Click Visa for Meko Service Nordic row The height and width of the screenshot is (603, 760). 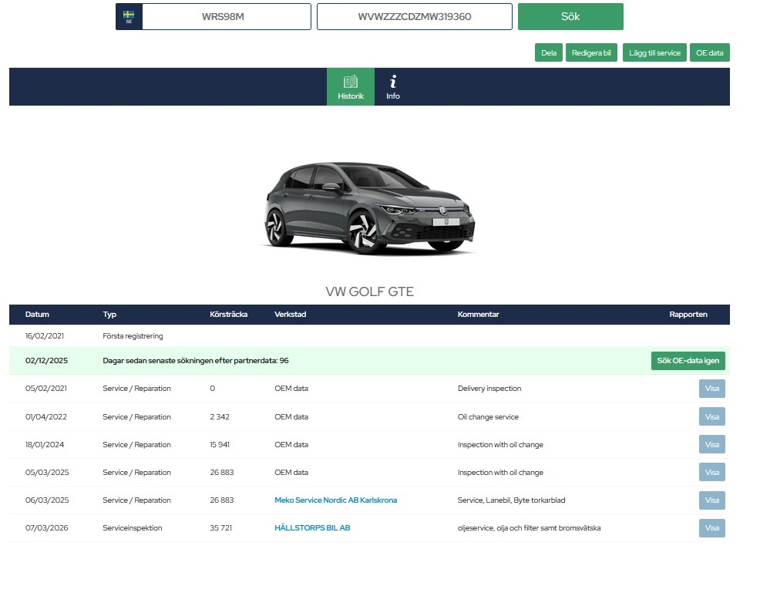(712, 500)
